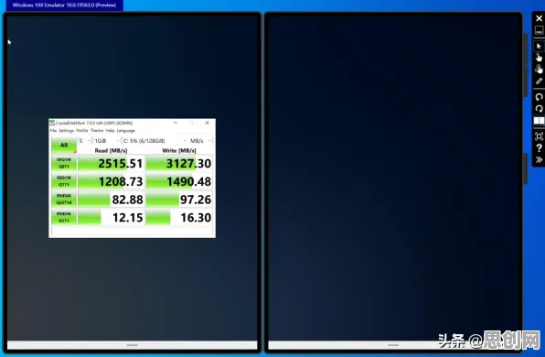Viewport: 545px width, 357px height.
Task: Run all benchmarks with All button
Action: point(64,146)
